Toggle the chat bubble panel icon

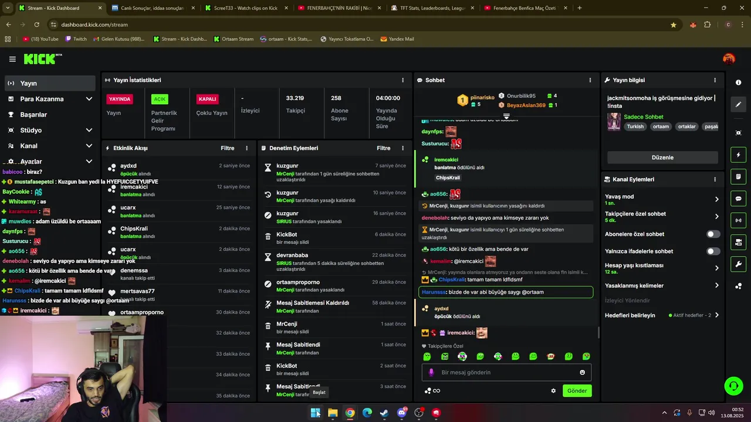pyautogui.click(x=739, y=199)
